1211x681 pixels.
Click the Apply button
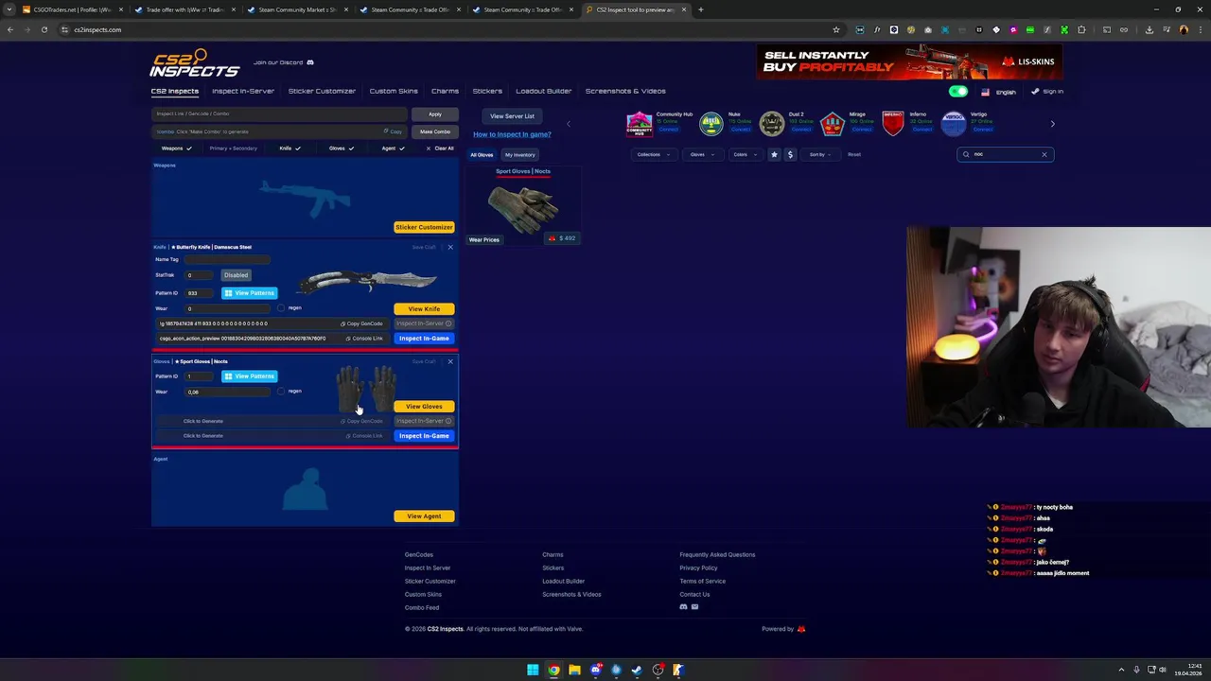435,114
